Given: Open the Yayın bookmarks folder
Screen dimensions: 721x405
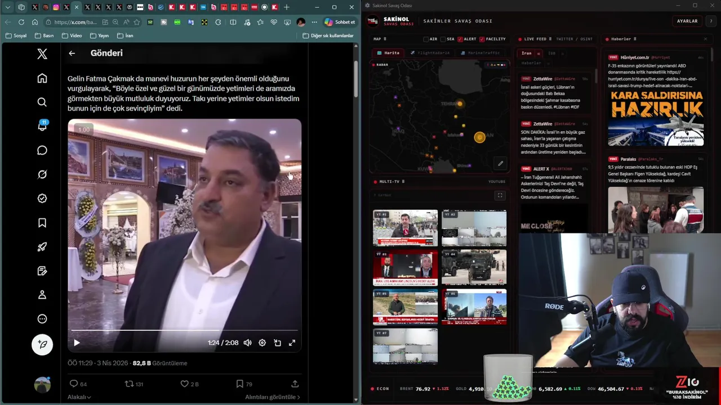Looking at the screenshot, I should [x=99, y=35].
